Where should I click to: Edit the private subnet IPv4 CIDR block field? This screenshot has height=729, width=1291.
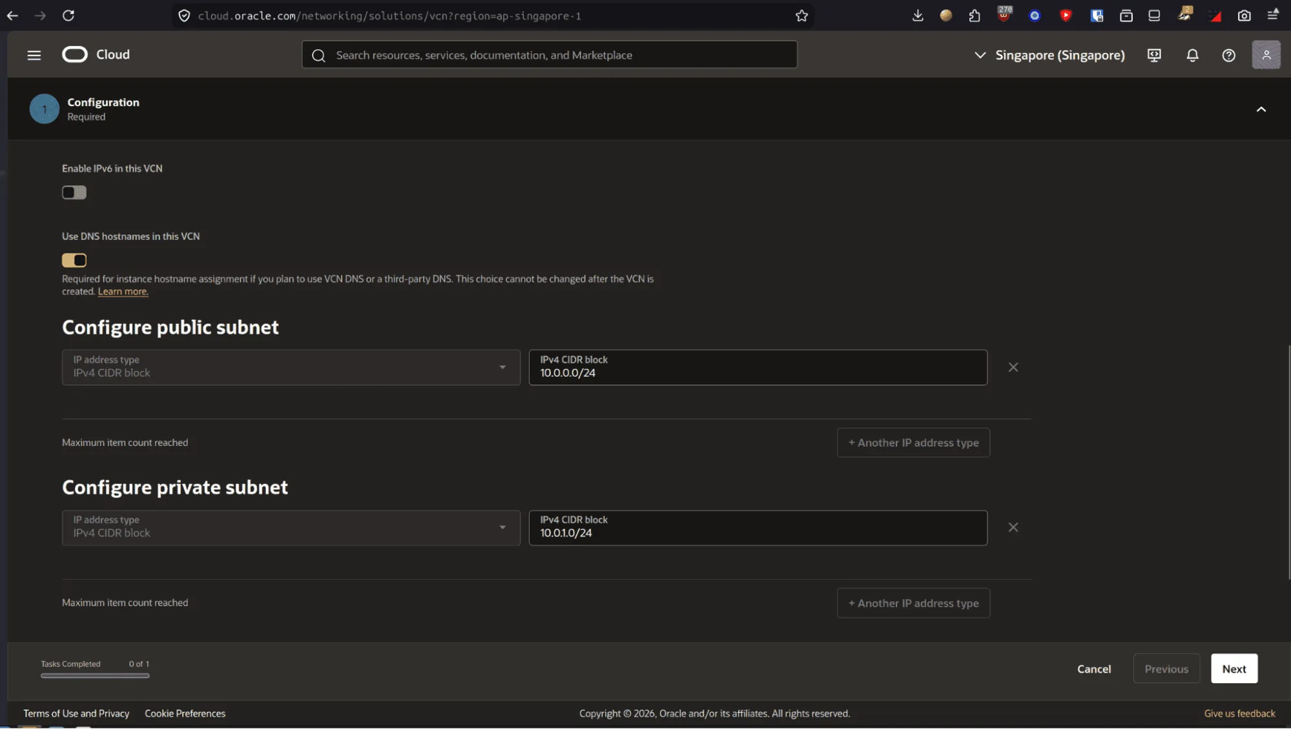pyautogui.click(x=758, y=527)
